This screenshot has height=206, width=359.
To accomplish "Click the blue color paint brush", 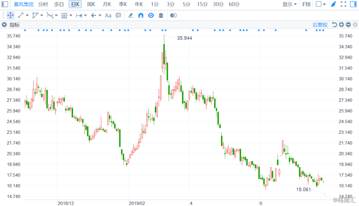I will [x=333, y=4].
